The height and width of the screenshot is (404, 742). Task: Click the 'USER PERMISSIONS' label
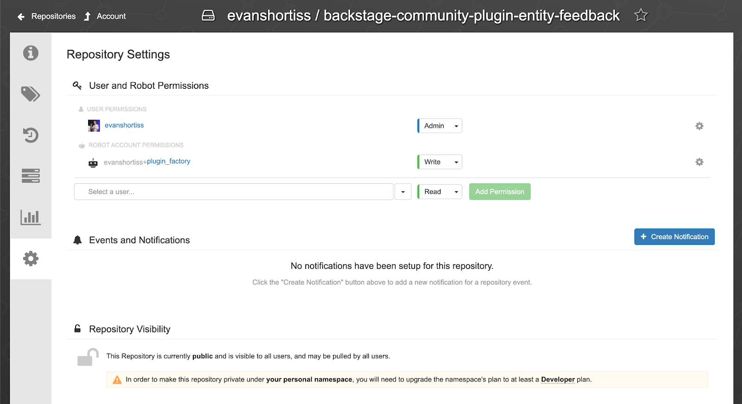[x=116, y=109]
